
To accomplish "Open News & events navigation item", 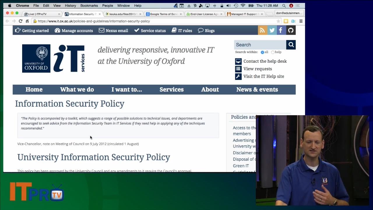I will pyautogui.click(x=257, y=90).
